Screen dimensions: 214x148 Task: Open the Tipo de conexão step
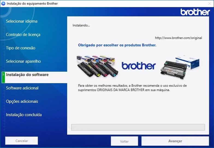(21, 48)
